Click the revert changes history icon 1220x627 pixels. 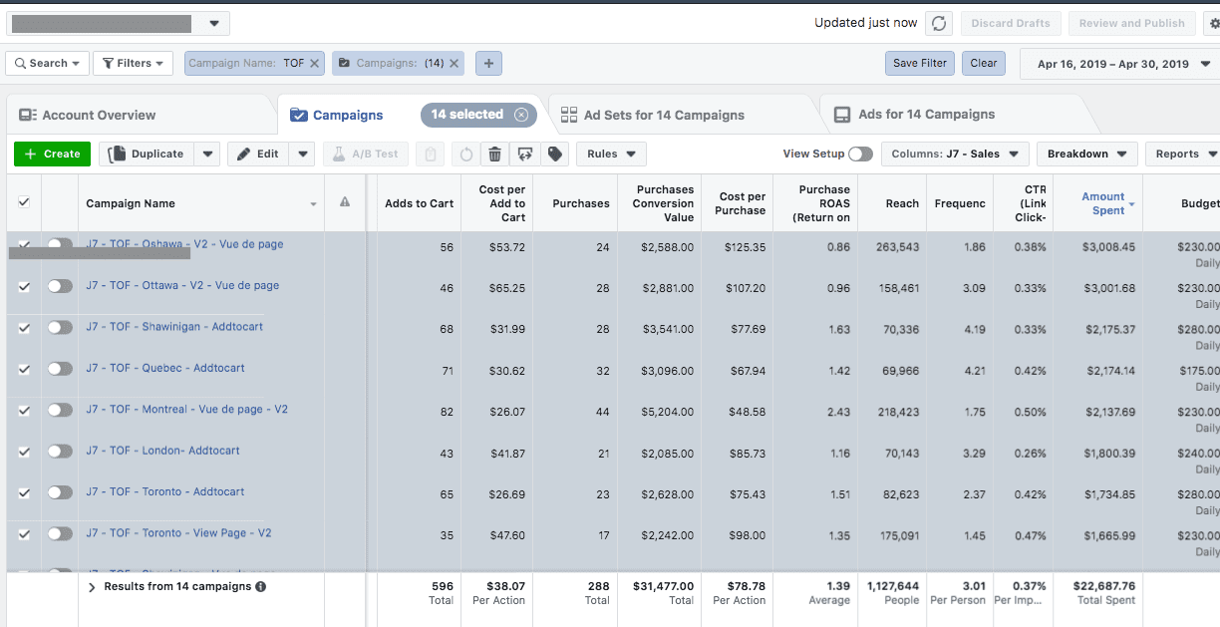(465, 154)
